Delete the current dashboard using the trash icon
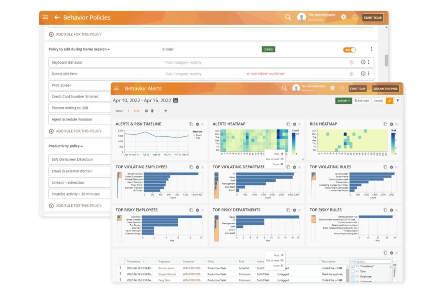 point(153,111)
